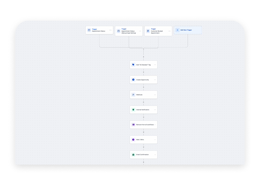261x175 pixels.
Task: Select the Webhook step icon
Action: click(133, 95)
